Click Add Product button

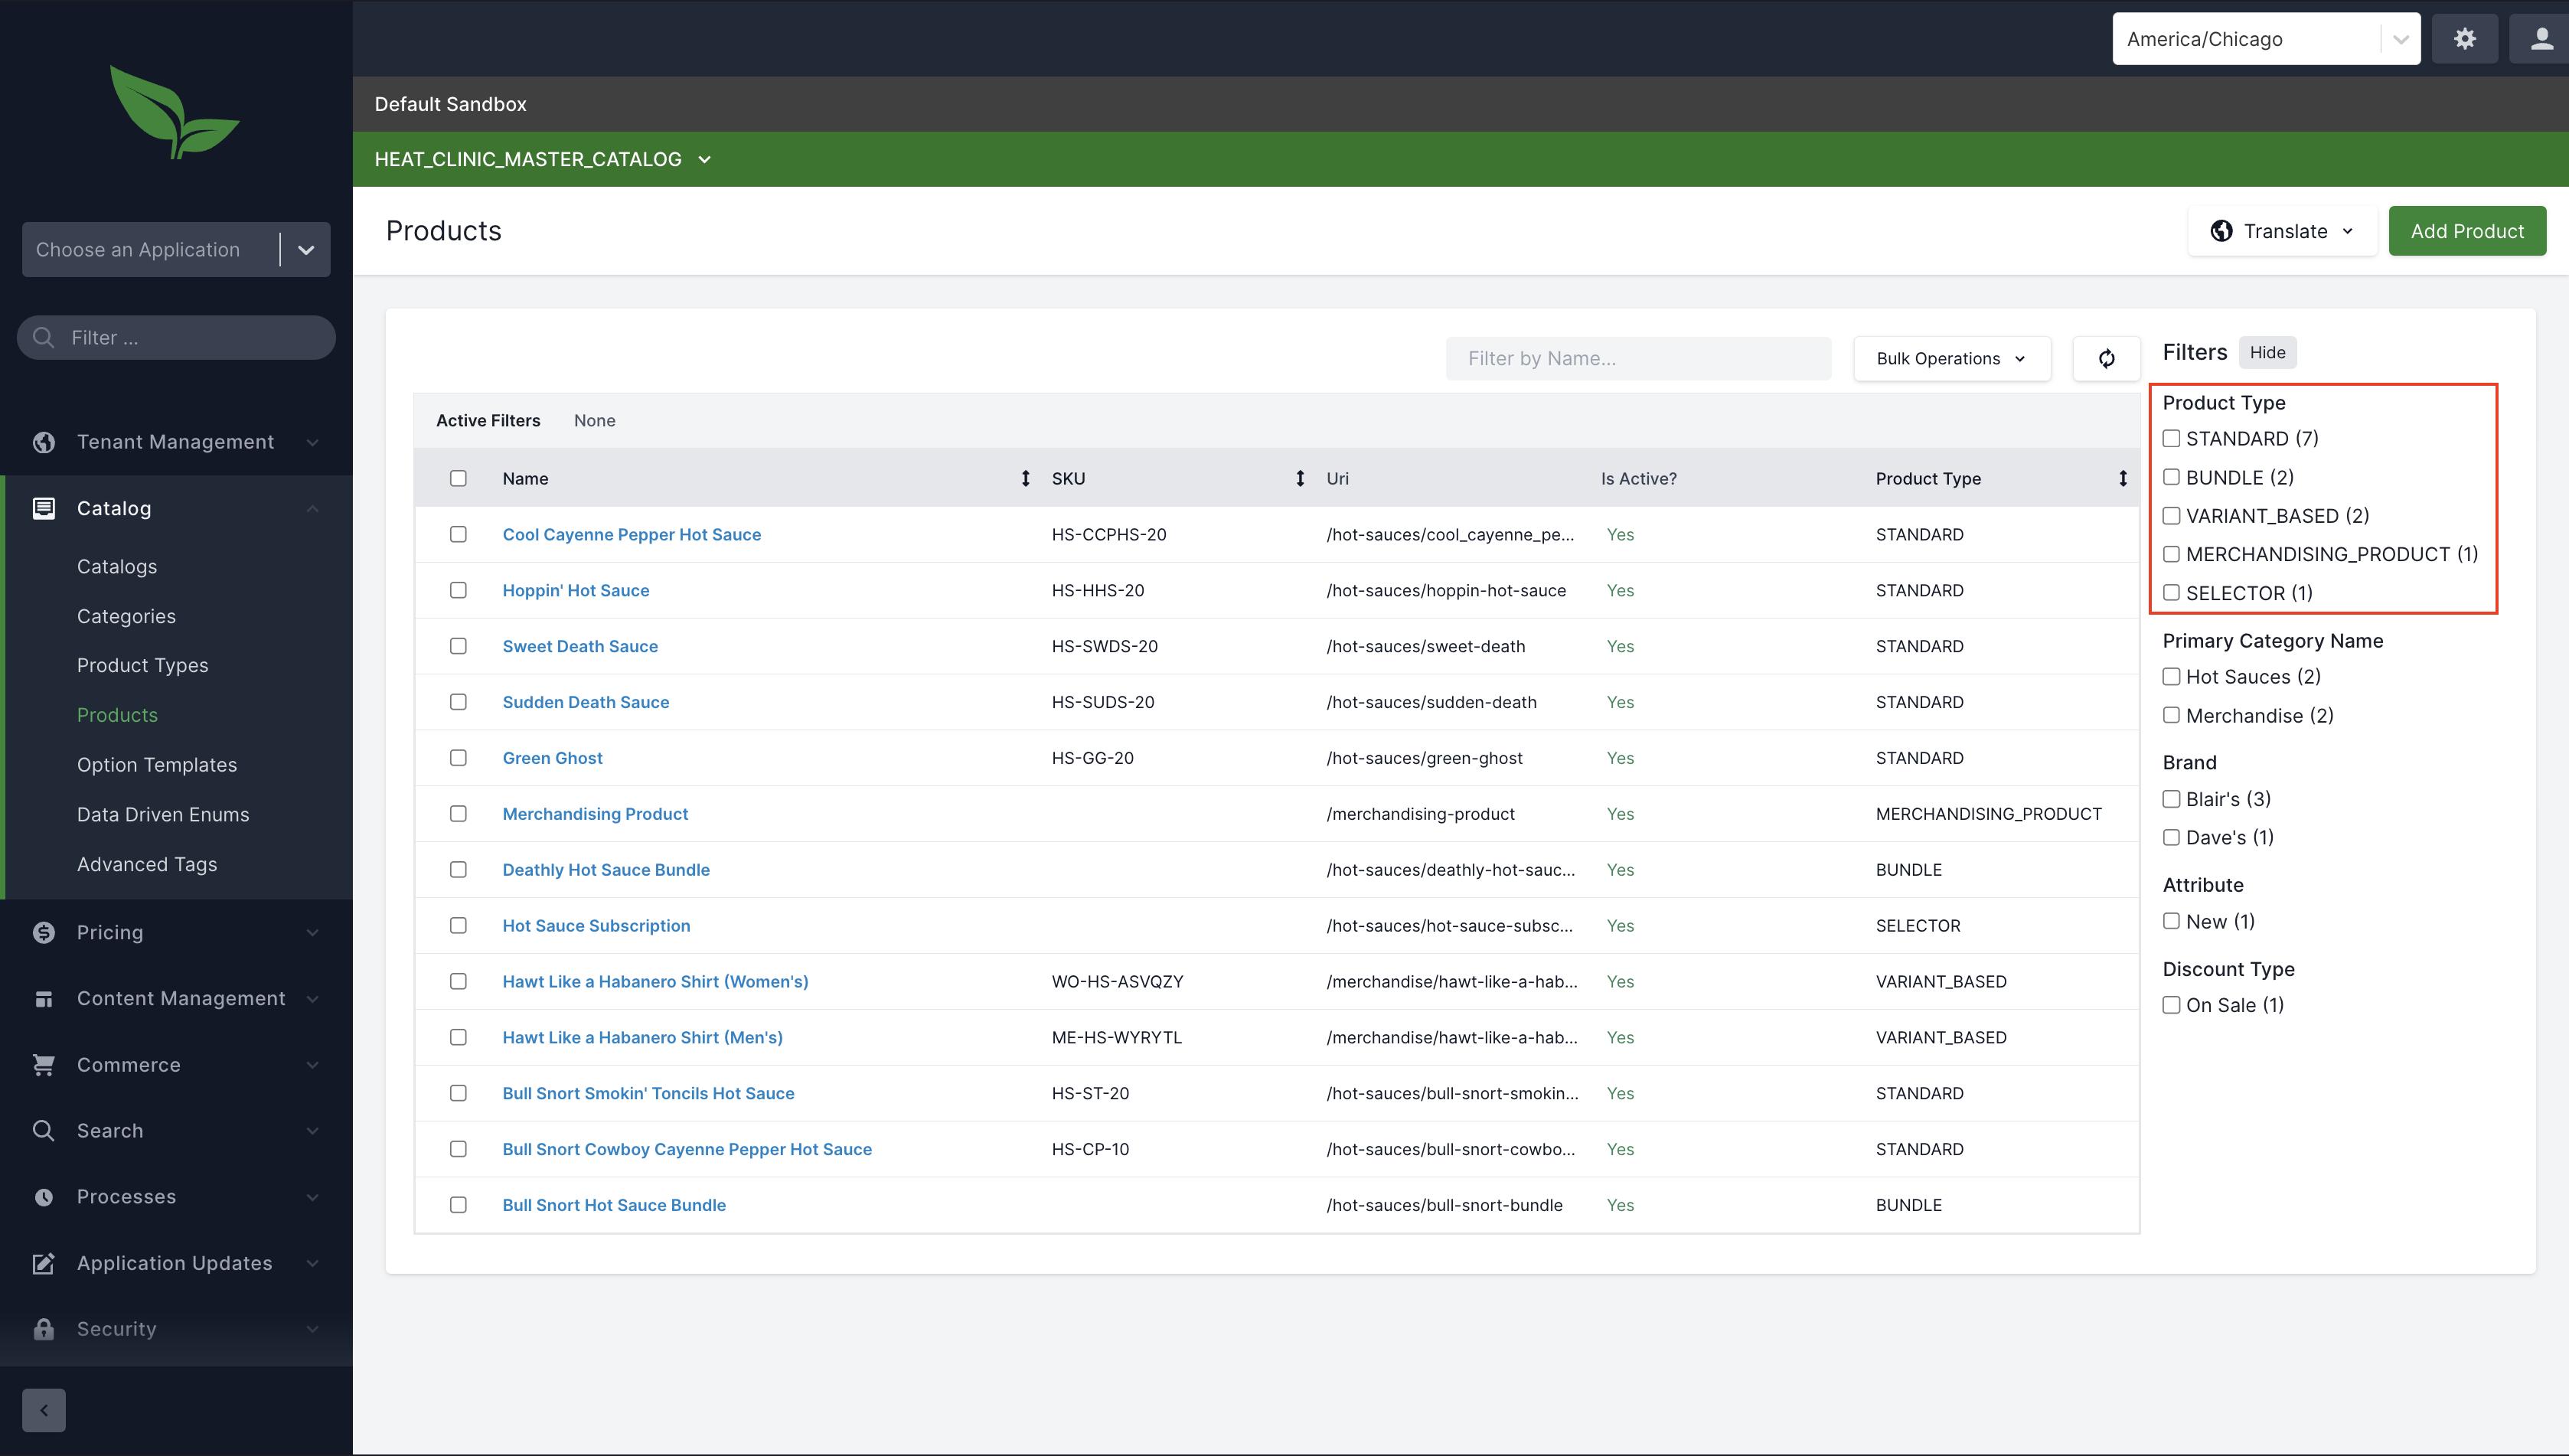tap(2466, 231)
